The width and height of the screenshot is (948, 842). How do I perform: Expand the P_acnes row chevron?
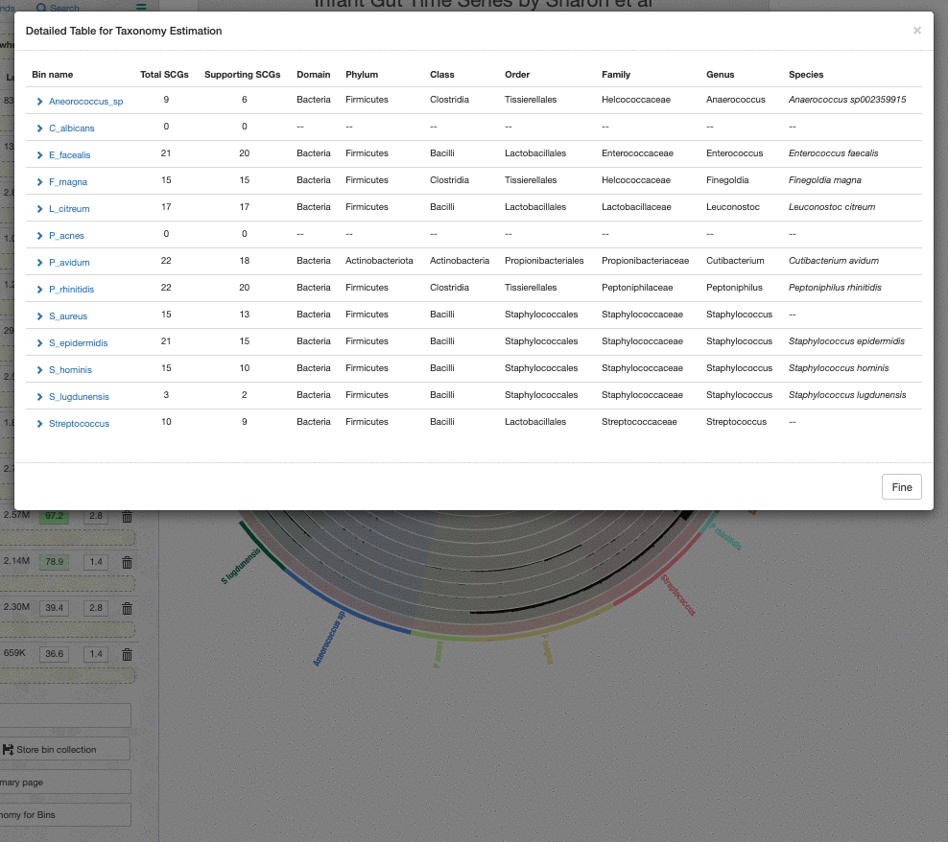click(40, 236)
